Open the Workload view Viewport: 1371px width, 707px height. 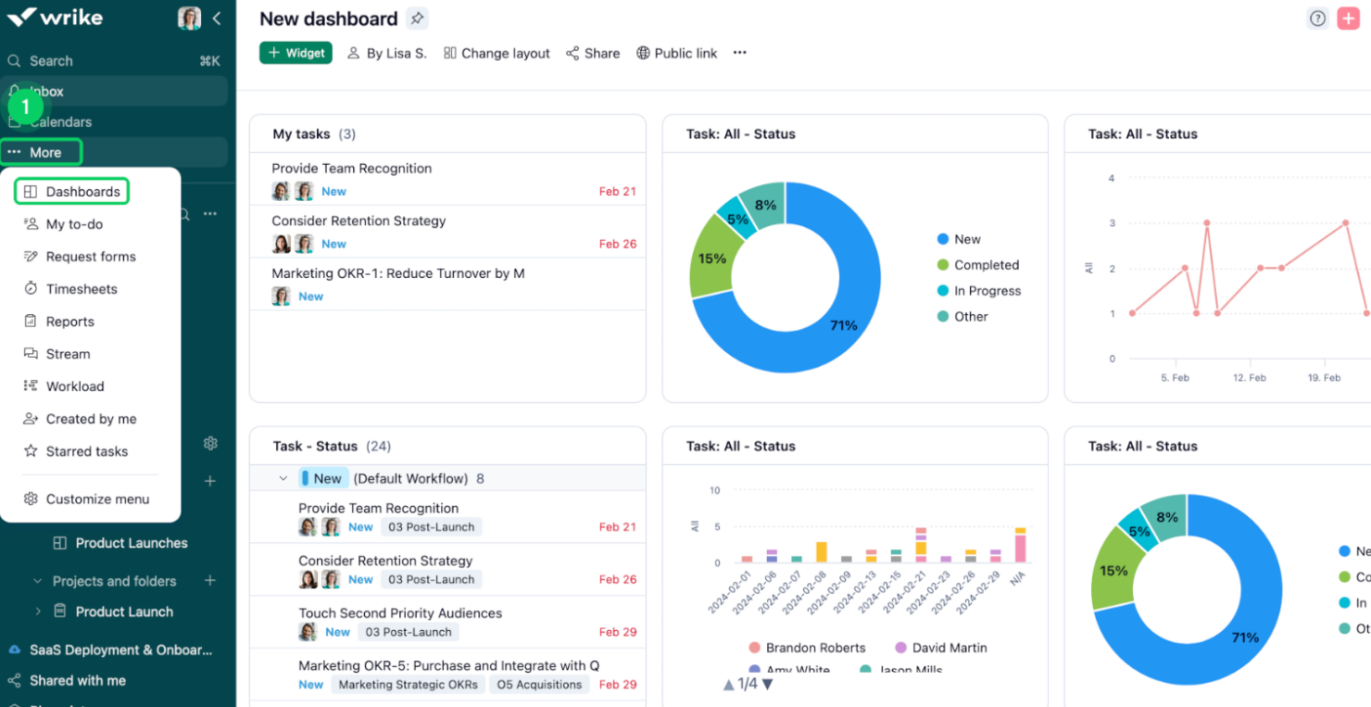74,385
